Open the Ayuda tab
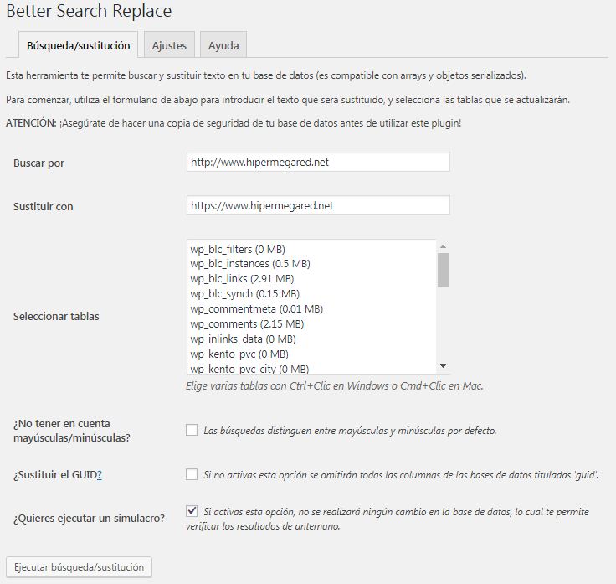616x584 pixels. [x=223, y=45]
